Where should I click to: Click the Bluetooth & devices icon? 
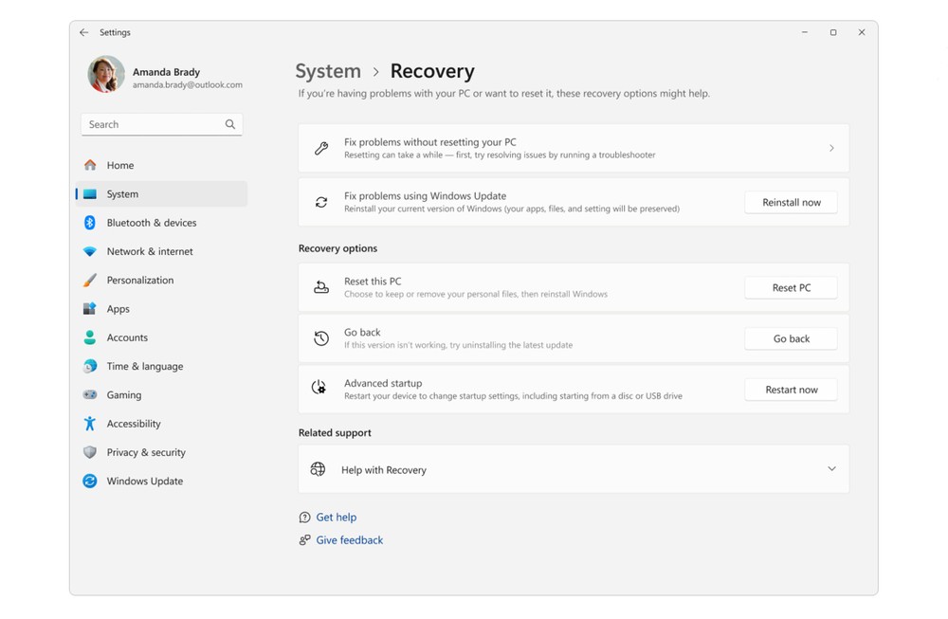point(90,223)
